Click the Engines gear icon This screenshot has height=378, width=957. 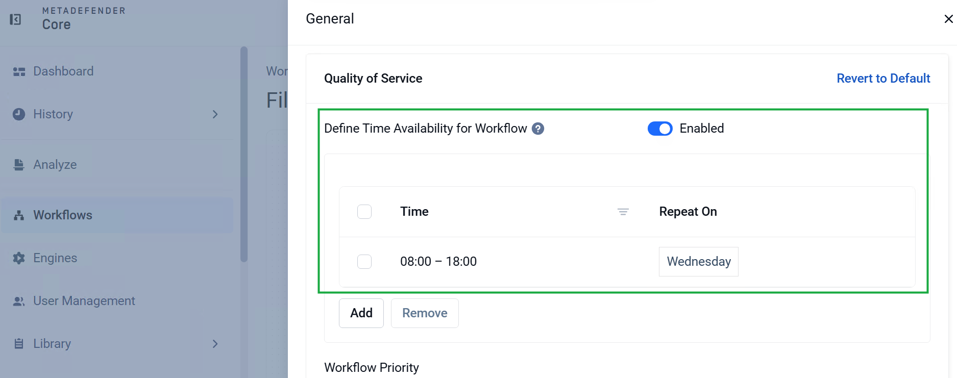(x=19, y=258)
